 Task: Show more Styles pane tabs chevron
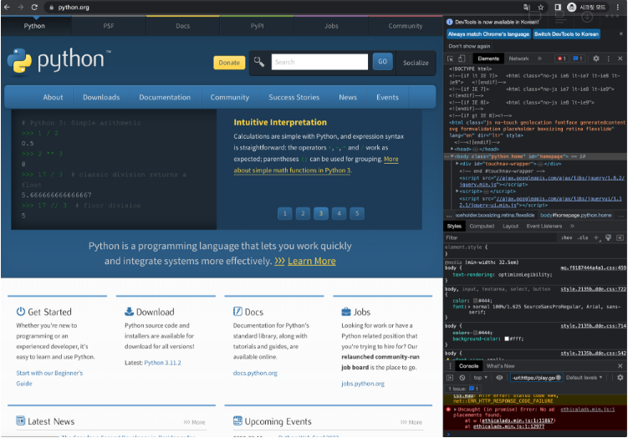pos(572,227)
